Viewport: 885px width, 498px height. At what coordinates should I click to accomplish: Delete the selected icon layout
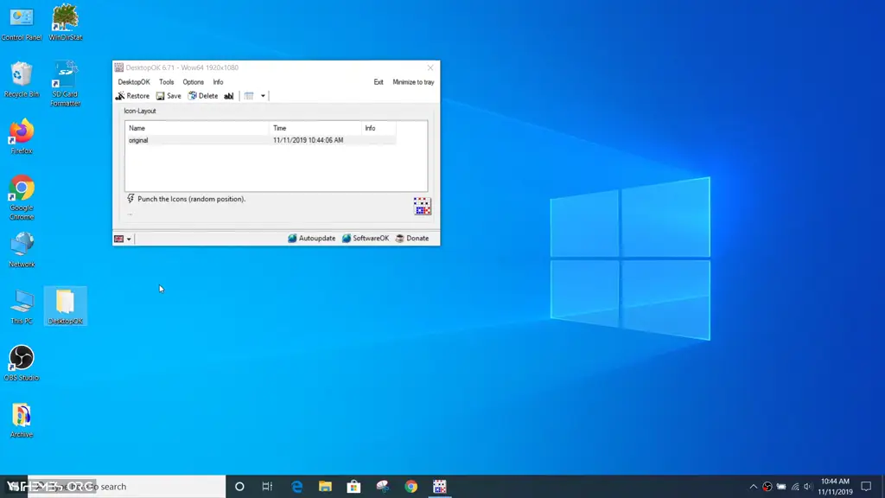(x=204, y=96)
